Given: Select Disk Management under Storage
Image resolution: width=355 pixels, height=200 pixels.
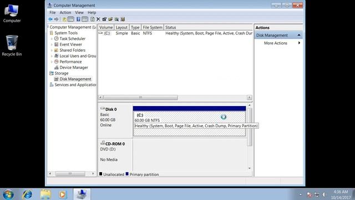Looking at the screenshot, I should point(75,79).
